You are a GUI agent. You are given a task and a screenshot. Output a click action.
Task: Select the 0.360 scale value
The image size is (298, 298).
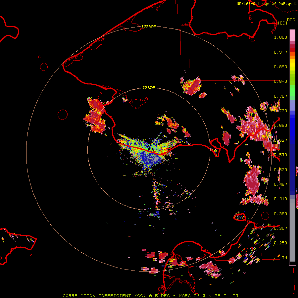[280, 214]
